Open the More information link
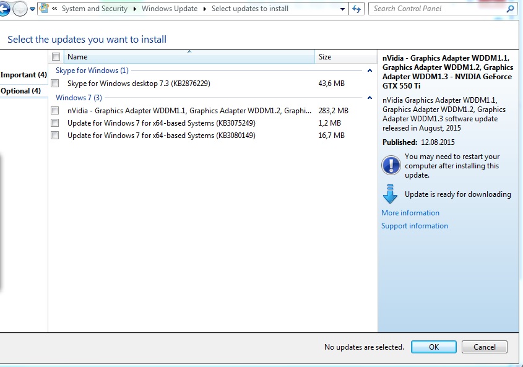The height and width of the screenshot is (367, 523). pos(410,213)
